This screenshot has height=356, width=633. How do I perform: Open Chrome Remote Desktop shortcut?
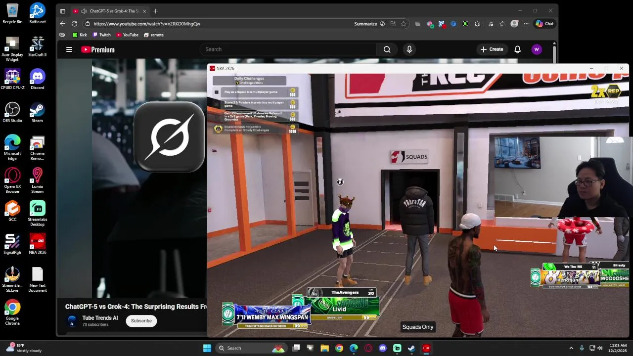[x=37, y=147]
